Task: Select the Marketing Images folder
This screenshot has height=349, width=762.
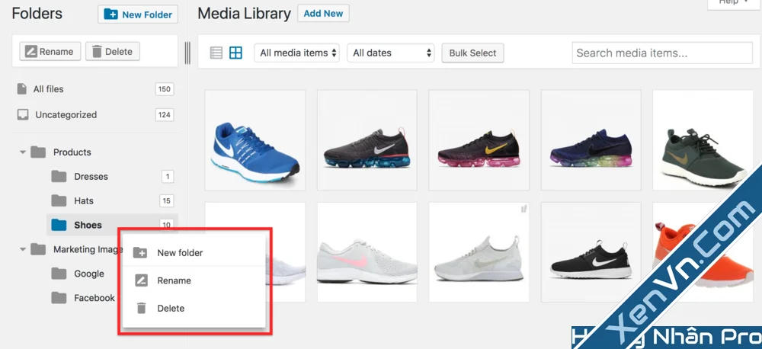Action: point(88,249)
